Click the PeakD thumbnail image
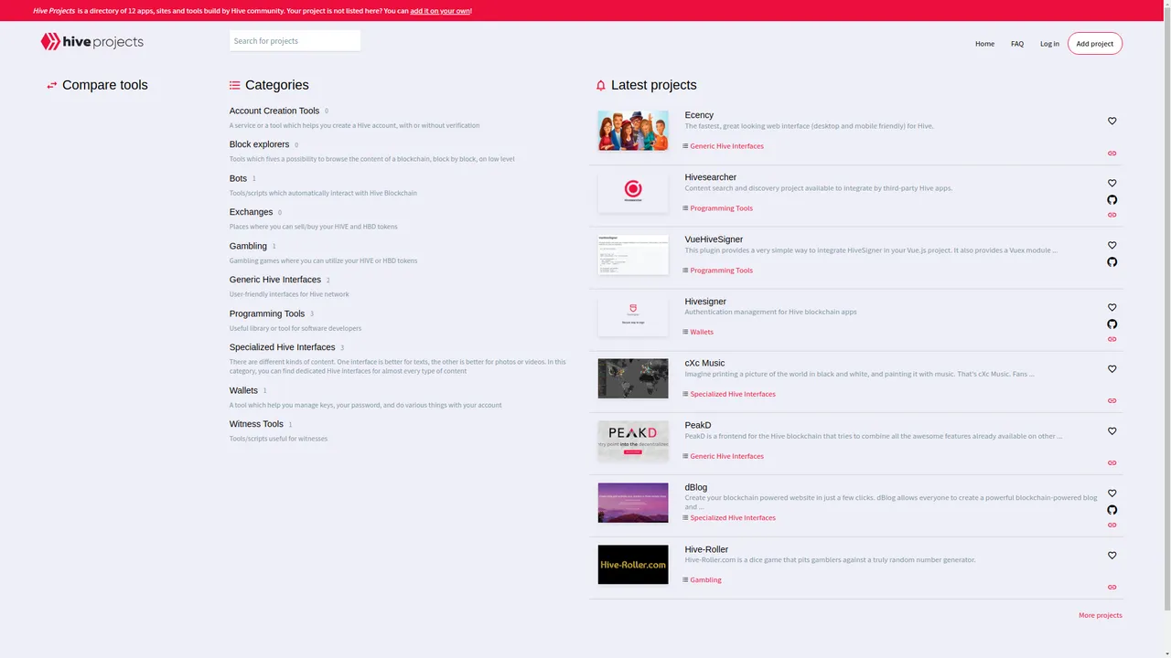The height and width of the screenshot is (658, 1171). pyautogui.click(x=633, y=440)
